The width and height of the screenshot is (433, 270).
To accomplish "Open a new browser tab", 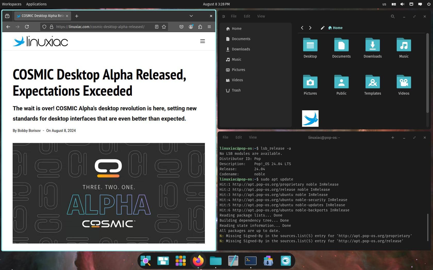I will click(x=77, y=16).
